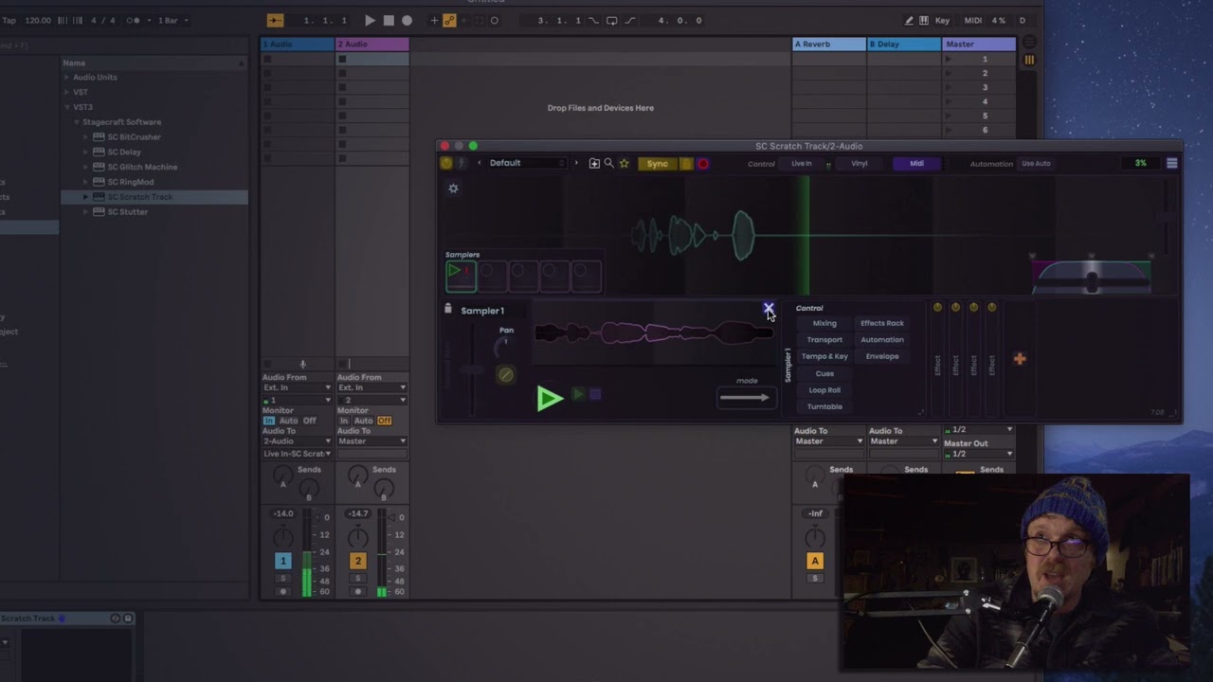Toggle the Vinyl control mode

(860, 164)
